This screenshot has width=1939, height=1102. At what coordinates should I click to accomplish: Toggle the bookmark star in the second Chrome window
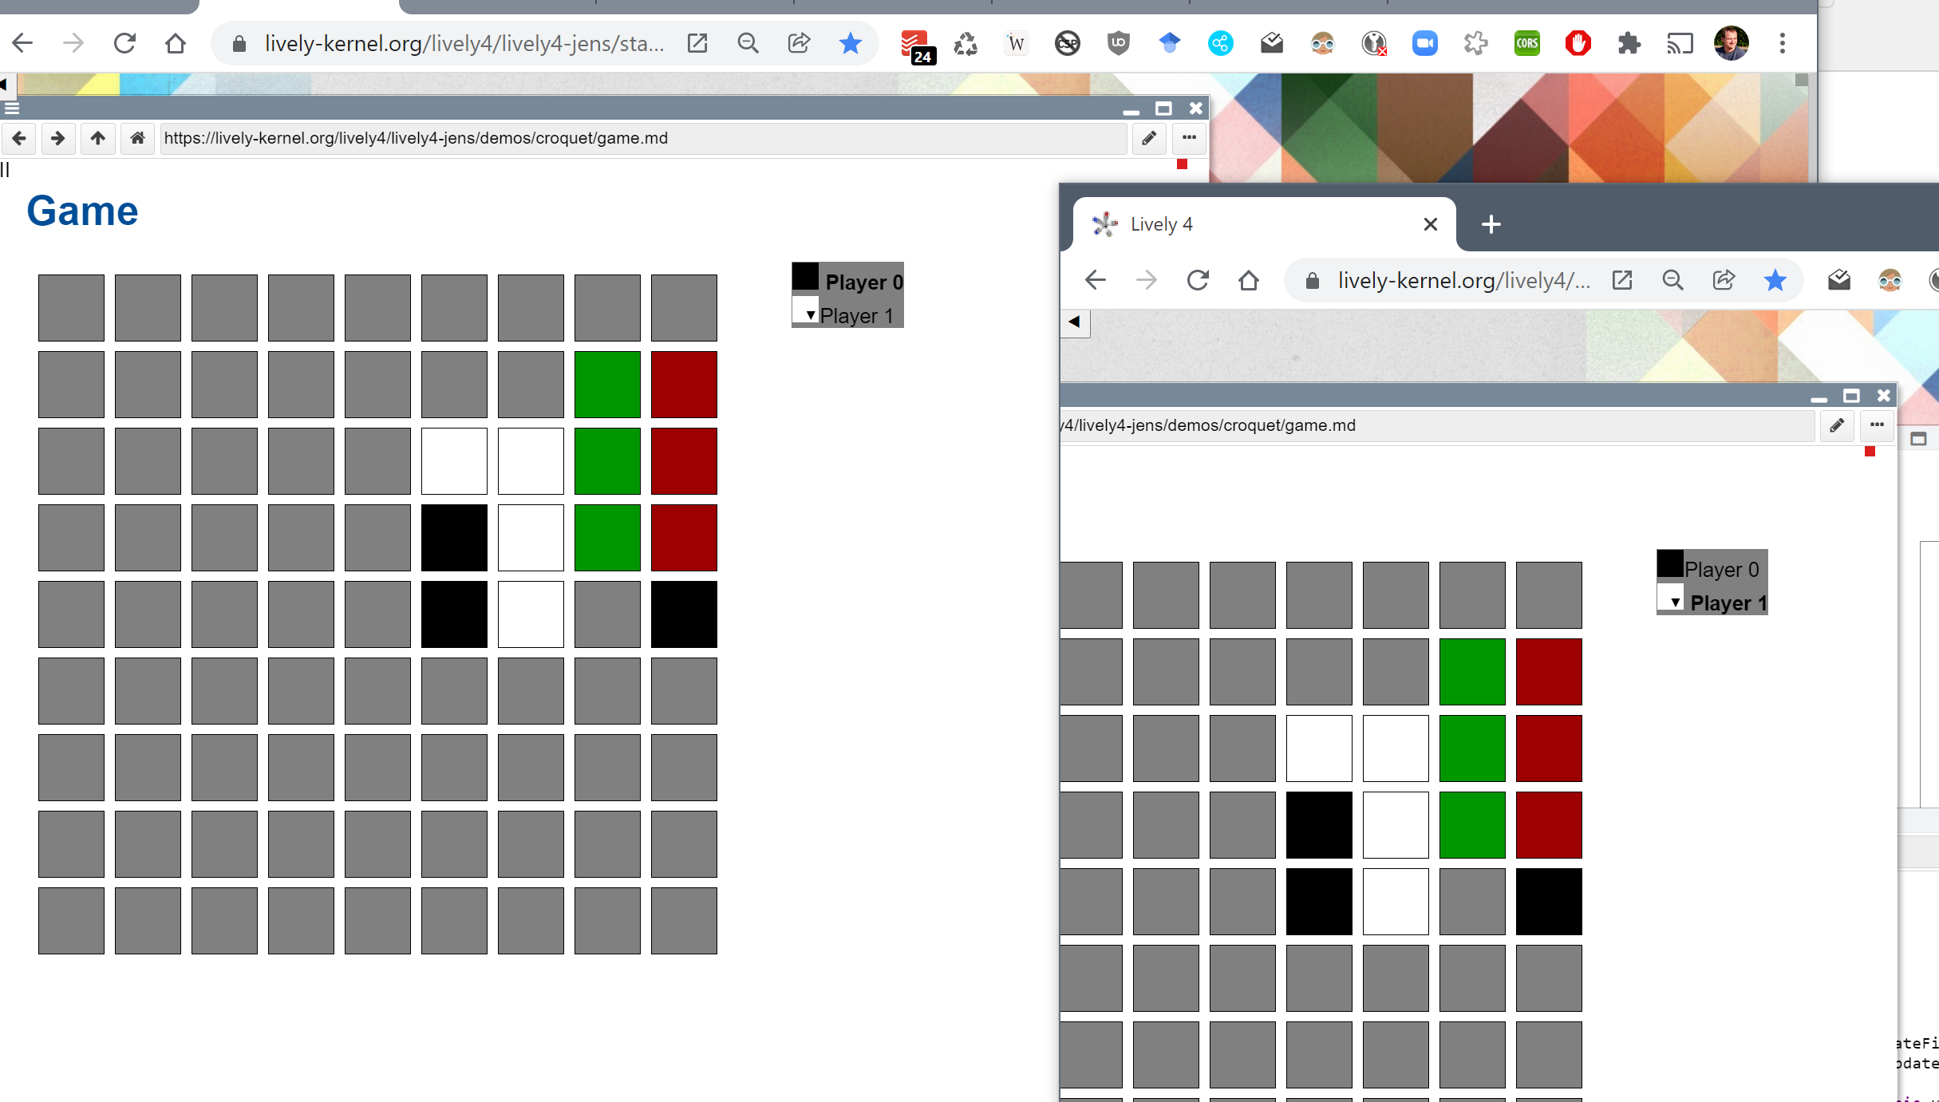[x=1775, y=280]
